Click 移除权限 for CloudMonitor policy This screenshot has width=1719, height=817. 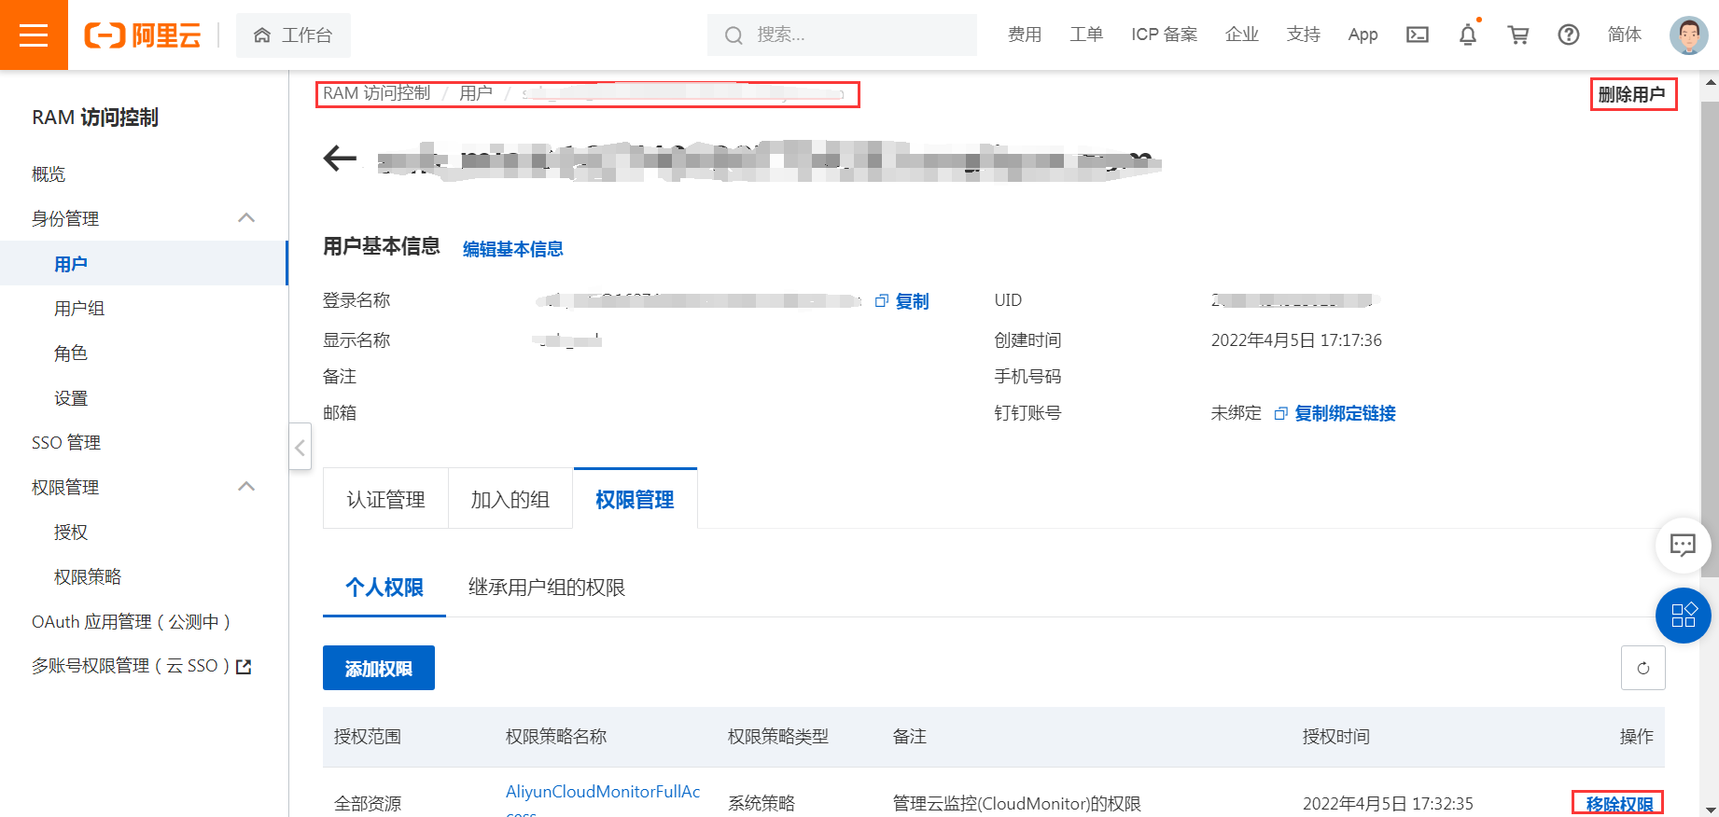(1619, 804)
